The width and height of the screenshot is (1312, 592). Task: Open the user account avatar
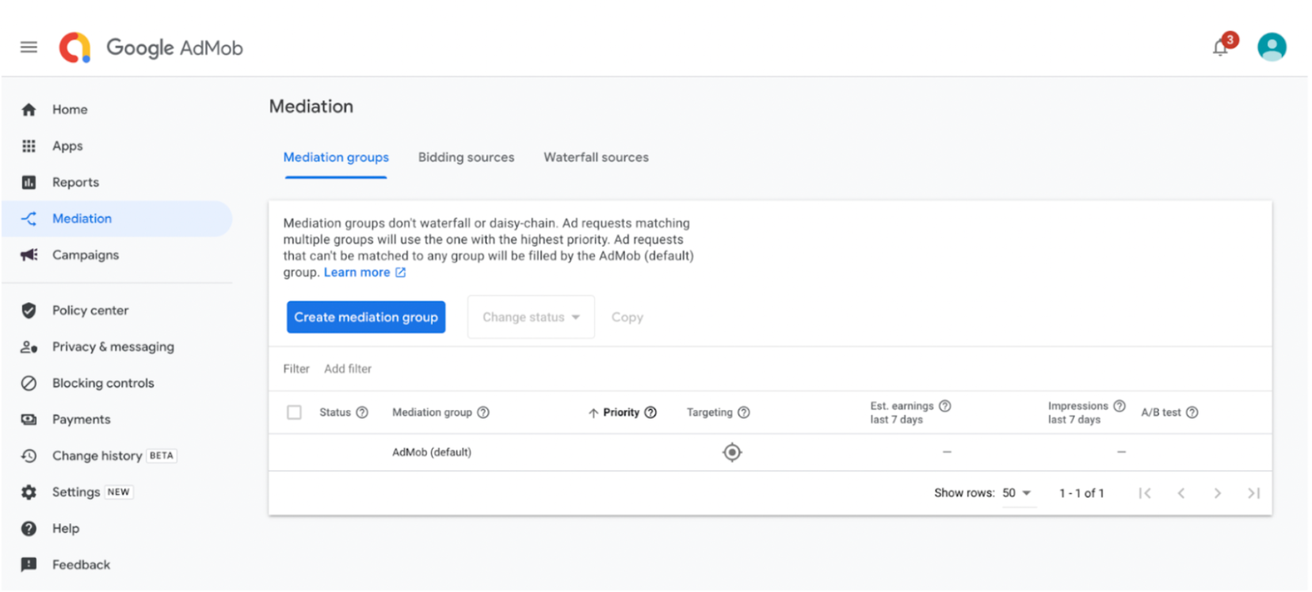[x=1271, y=47]
